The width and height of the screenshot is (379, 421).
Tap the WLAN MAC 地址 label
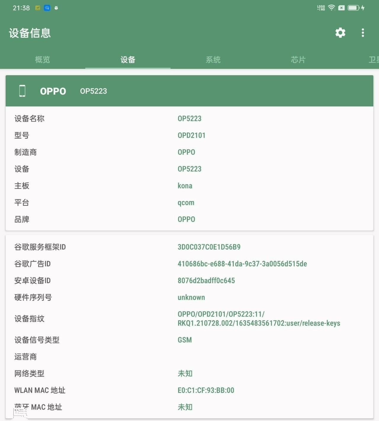(x=40, y=390)
